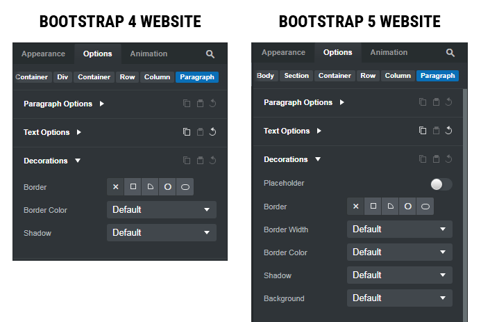Select circle border in Bootstrap 4 panel
The image size is (481, 322).
pyautogui.click(x=167, y=187)
